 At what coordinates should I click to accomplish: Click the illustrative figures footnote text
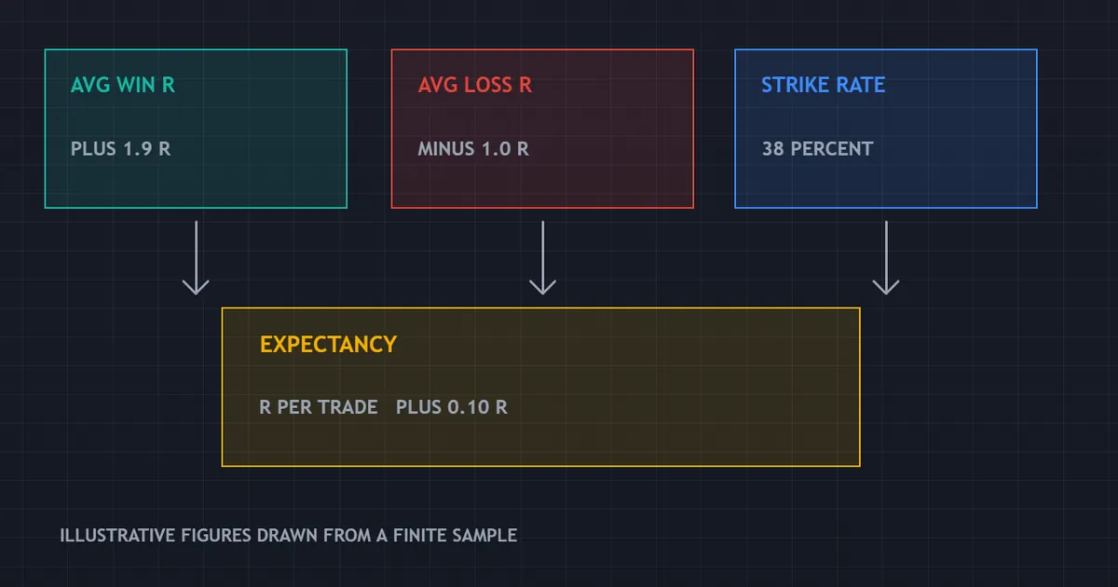pos(289,536)
